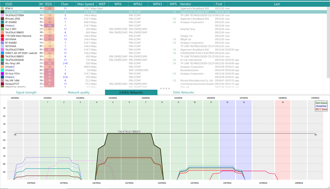Select the BTHub6-2PSX network name

click(13, 19)
